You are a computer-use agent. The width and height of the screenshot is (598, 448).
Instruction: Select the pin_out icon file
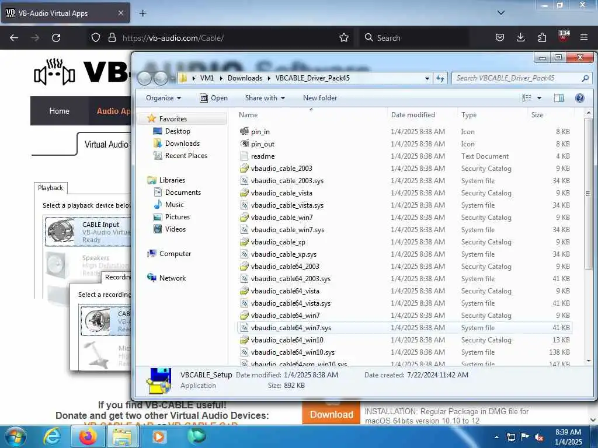[x=263, y=144]
